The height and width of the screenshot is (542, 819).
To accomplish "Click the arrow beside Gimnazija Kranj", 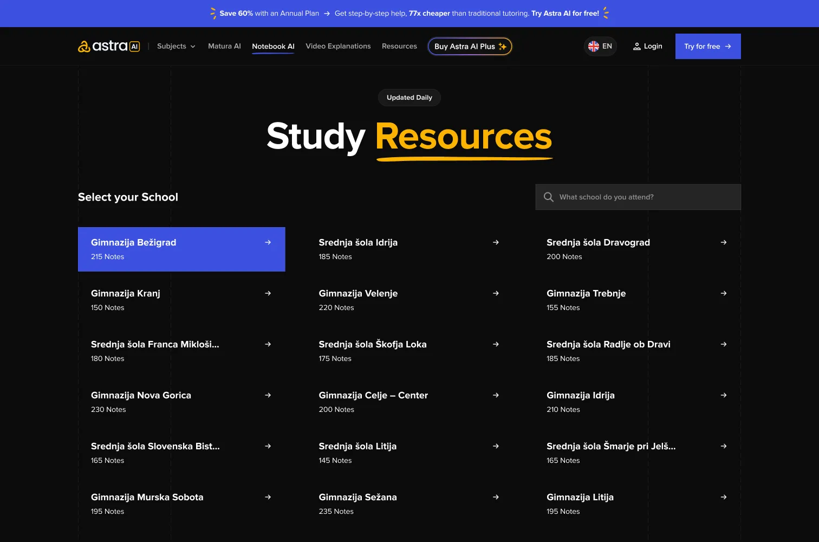I will [268, 293].
